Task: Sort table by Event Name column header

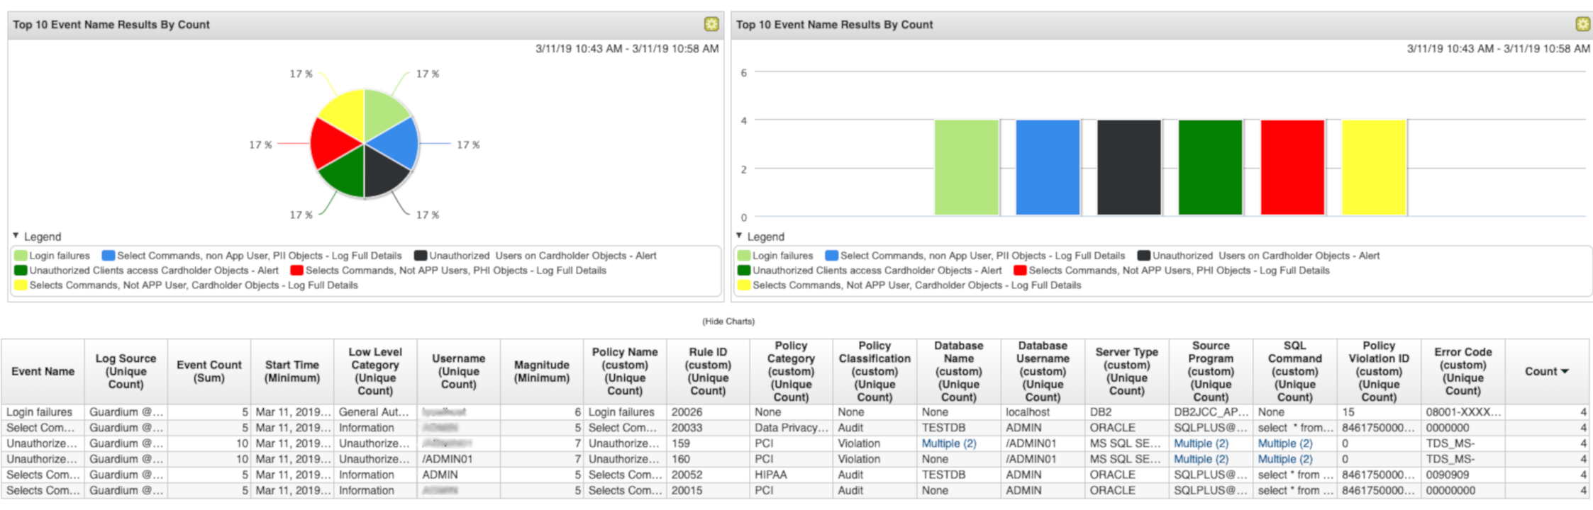Action: point(43,371)
